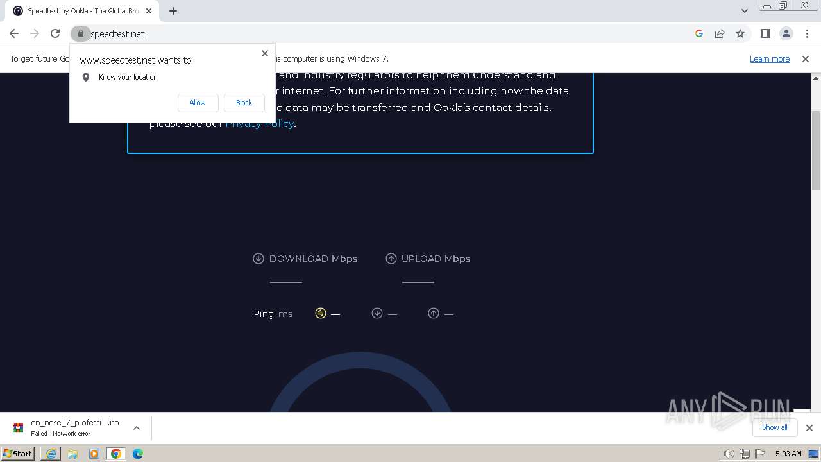This screenshot has height=462, width=821.
Task: Expand the tab search dropdown arrow
Action: click(744, 10)
